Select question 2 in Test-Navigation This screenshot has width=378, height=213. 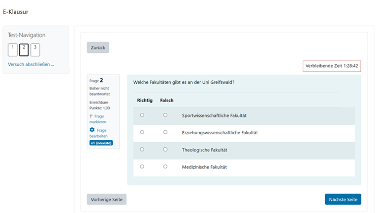(x=24, y=50)
